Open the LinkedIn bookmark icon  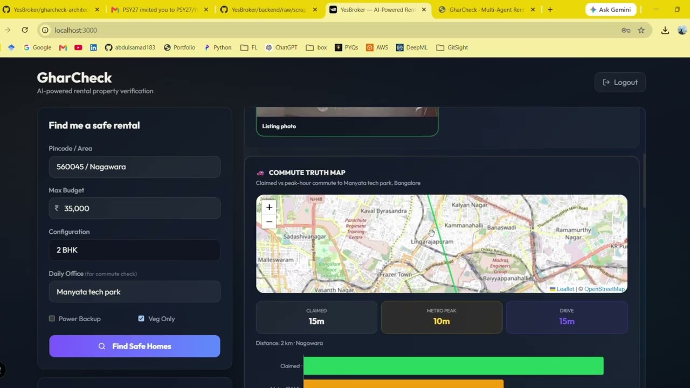(93, 47)
